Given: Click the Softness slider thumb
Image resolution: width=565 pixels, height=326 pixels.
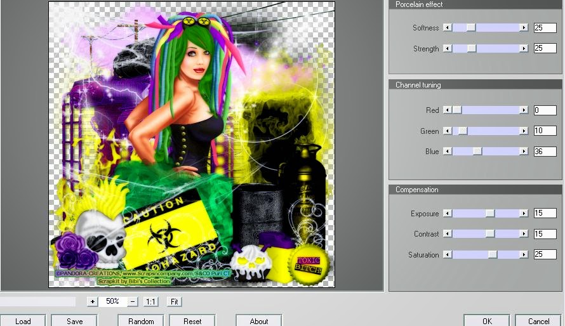Looking at the screenshot, I should pyautogui.click(x=471, y=28).
